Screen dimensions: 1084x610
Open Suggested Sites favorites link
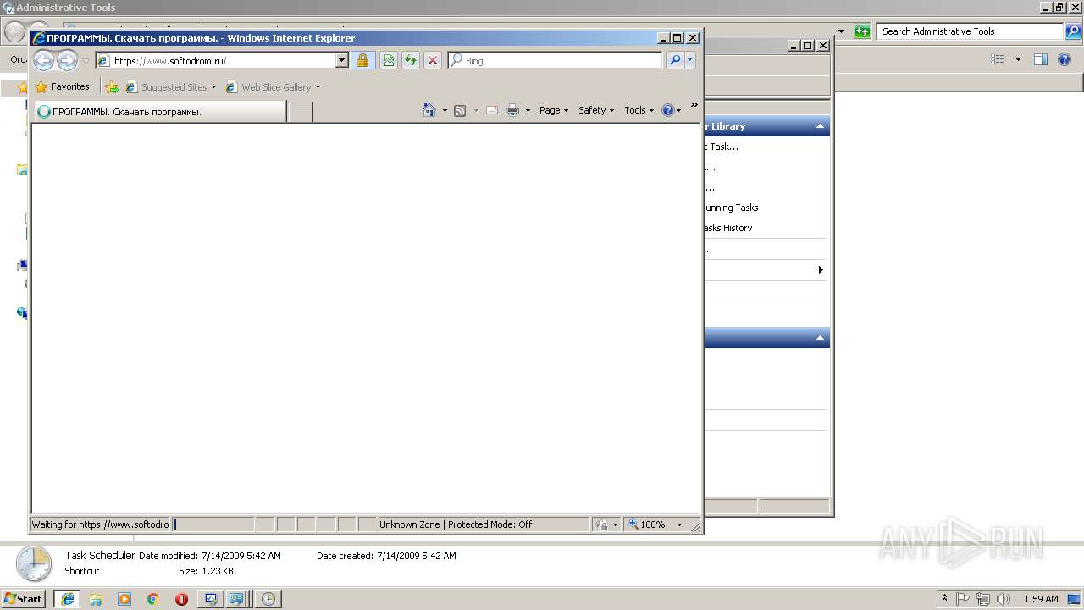point(170,86)
